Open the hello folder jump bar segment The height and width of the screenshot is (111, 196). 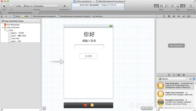25,16
